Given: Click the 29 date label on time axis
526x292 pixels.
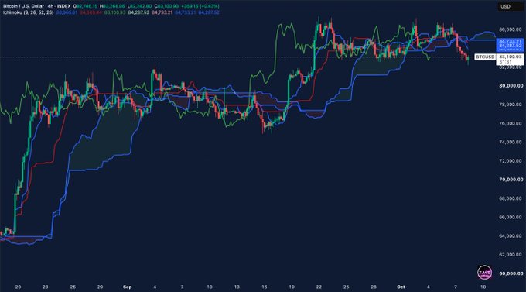Looking at the screenshot, I should coord(100,287).
